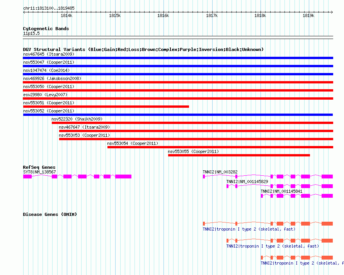Select the nsv553047 (Cooper2011) variant label

tap(49, 62)
